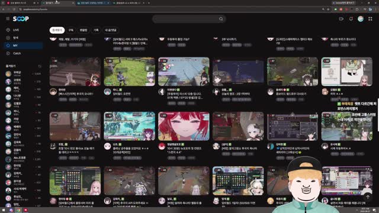Click the scroll-to-top arrow button
The image size is (379, 213).
[x=368, y=197]
